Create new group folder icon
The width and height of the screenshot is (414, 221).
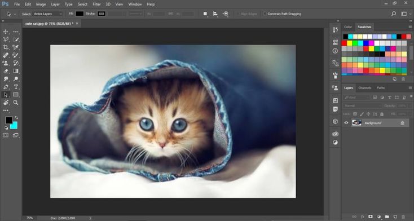(x=387, y=216)
